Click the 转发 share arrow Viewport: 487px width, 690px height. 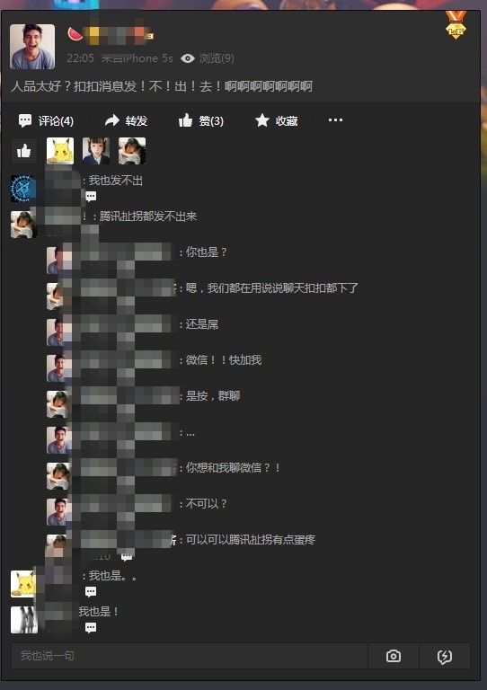pos(112,120)
